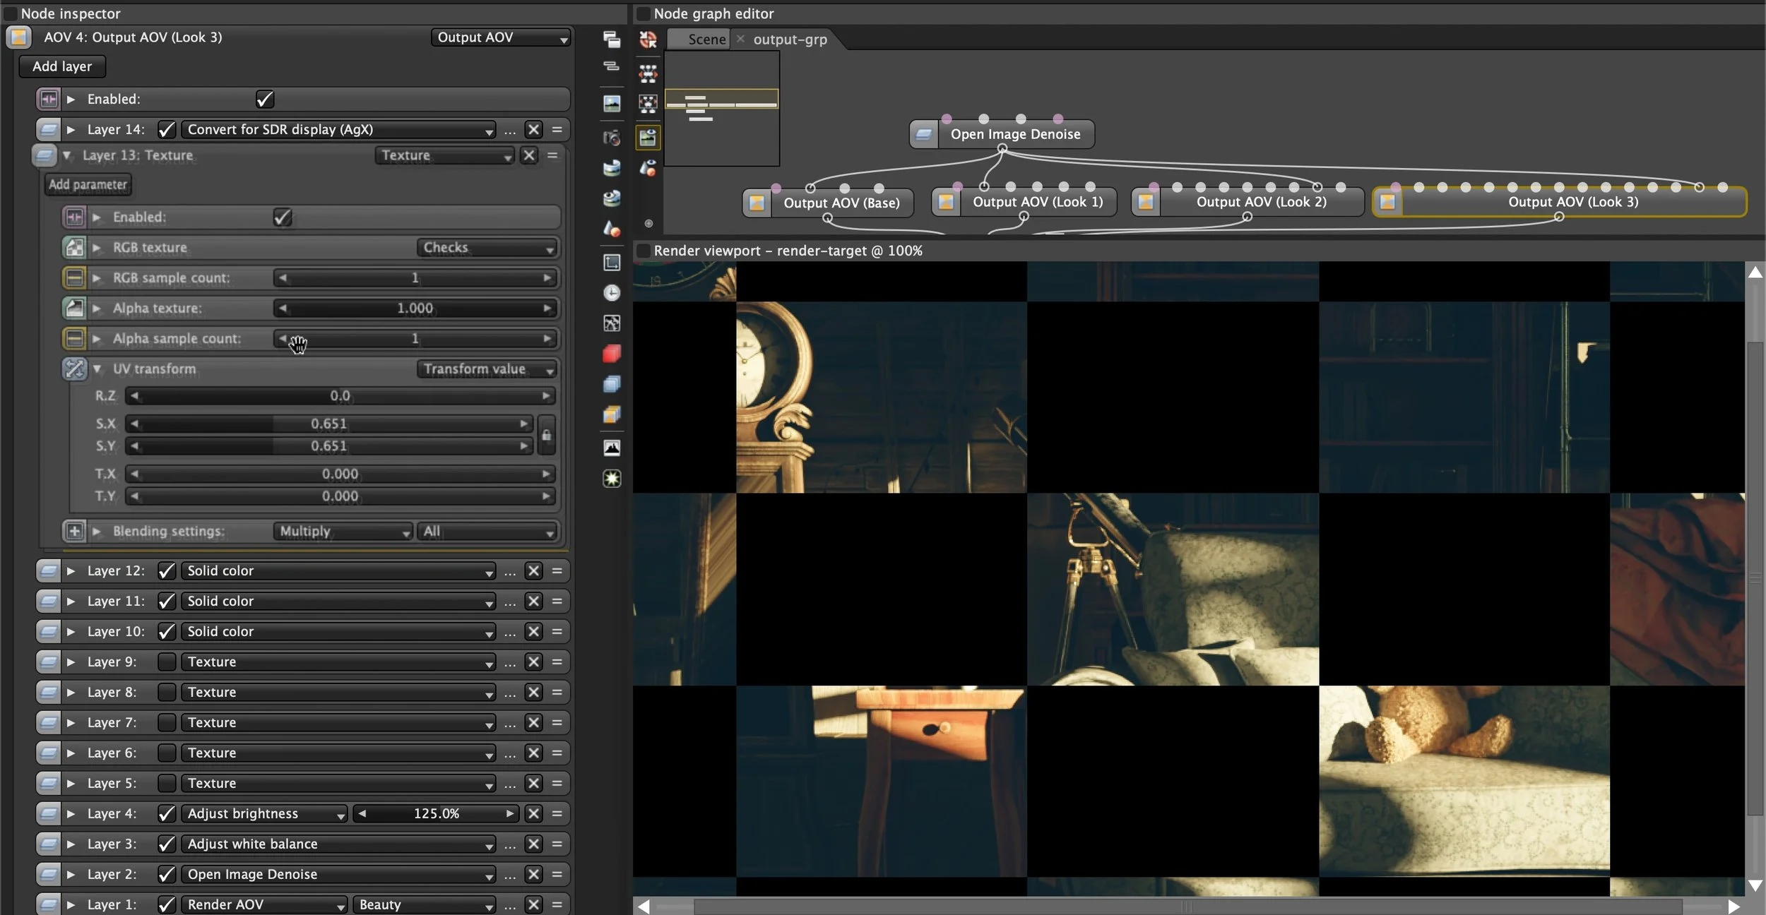Click the Layer 4 brightness 125.0% slider
The height and width of the screenshot is (915, 1766).
(x=436, y=813)
